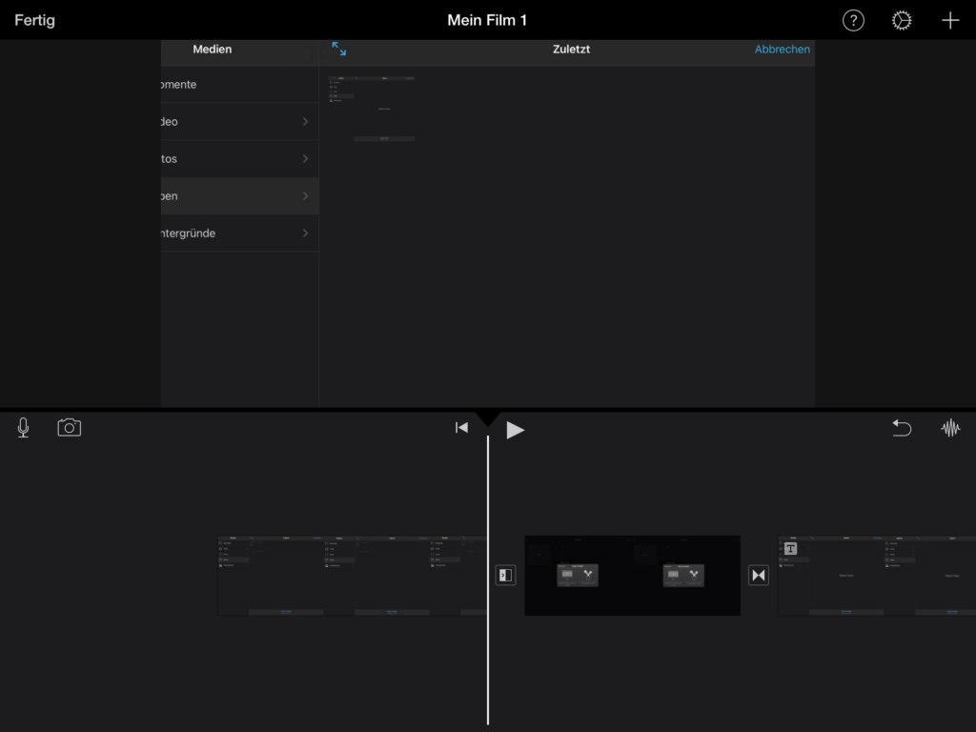Tap the plus icon to add media
This screenshot has width=976, height=732.
(x=950, y=21)
